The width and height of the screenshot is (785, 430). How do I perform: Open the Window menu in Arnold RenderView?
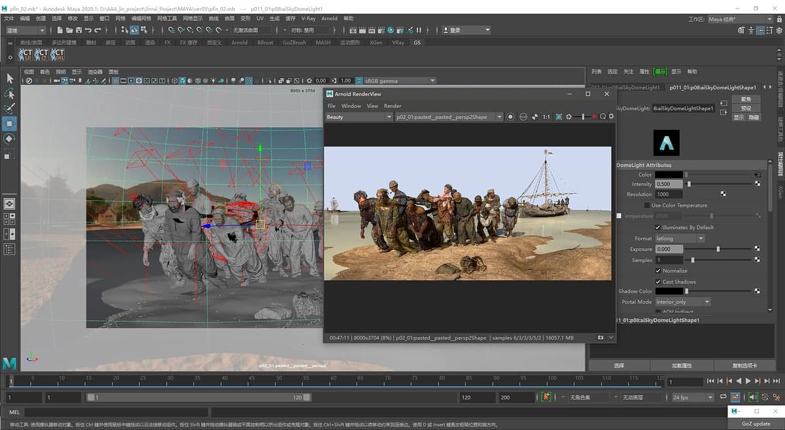pyautogui.click(x=351, y=106)
